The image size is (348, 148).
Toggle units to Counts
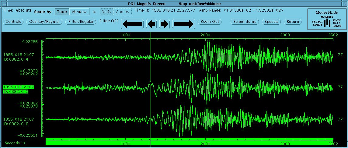(x=123, y=12)
